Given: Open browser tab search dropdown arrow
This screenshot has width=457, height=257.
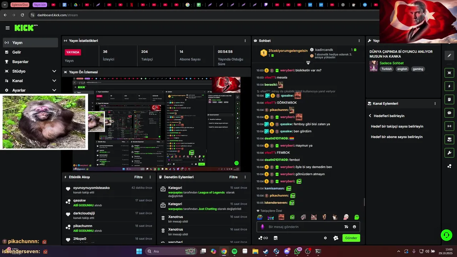Looking at the screenshot, I should tap(5, 5).
